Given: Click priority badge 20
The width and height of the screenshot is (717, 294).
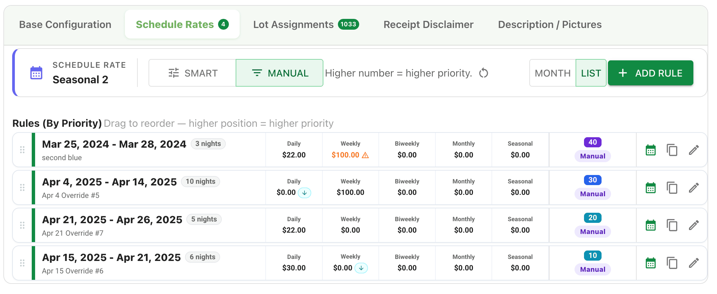Looking at the screenshot, I should click(x=593, y=218).
